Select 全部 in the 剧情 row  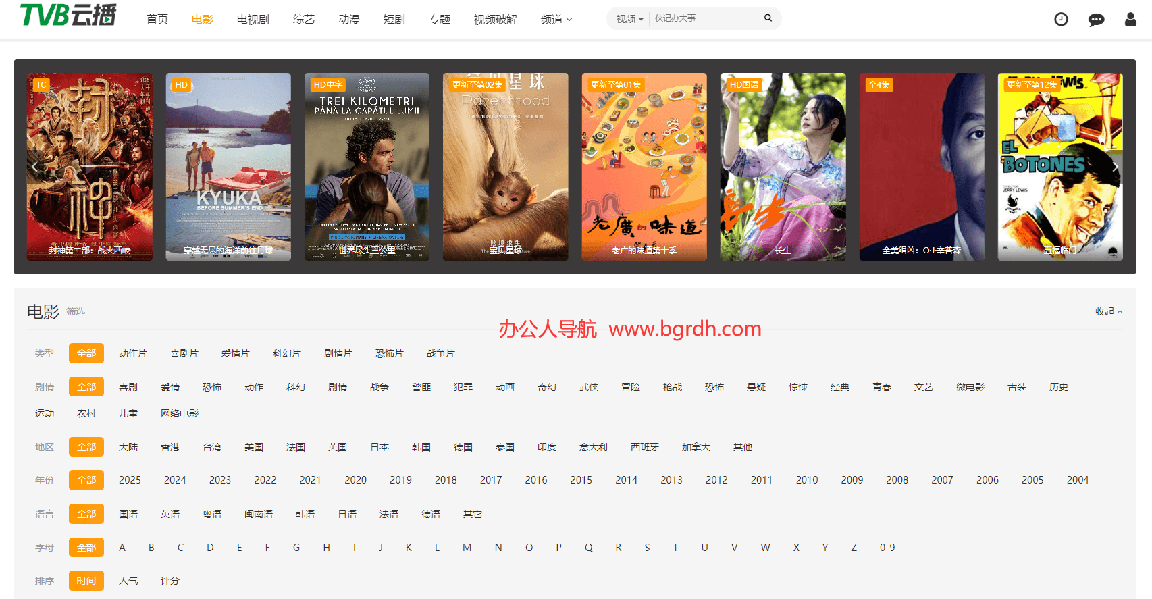[x=86, y=387]
